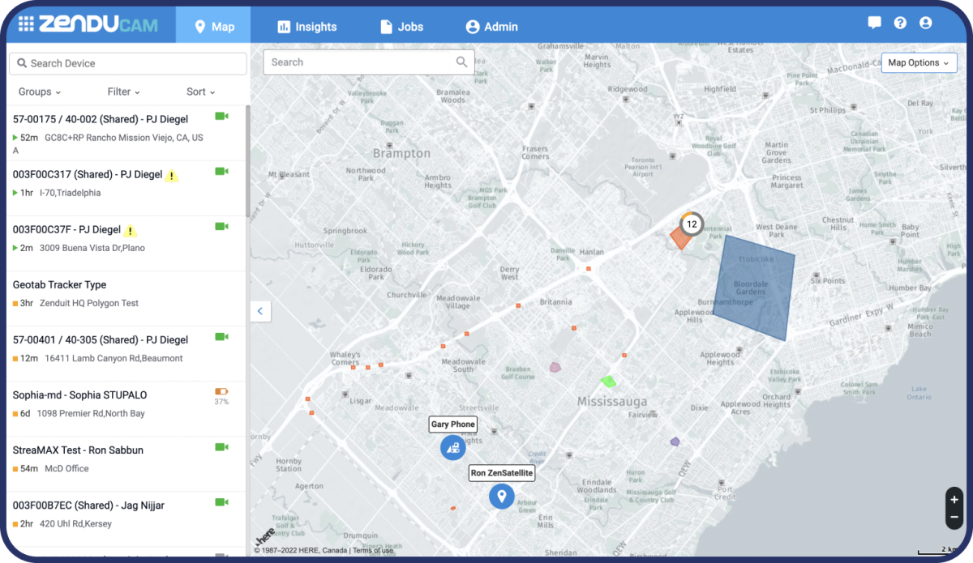This screenshot has width=973, height=563.
Task: Select the Gary Phone vehicle marker
Action: point(452,447)
